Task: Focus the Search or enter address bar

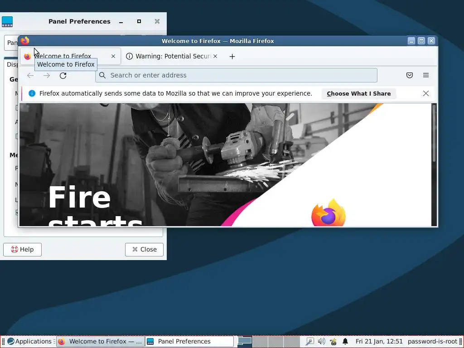Action: point(236,75)
